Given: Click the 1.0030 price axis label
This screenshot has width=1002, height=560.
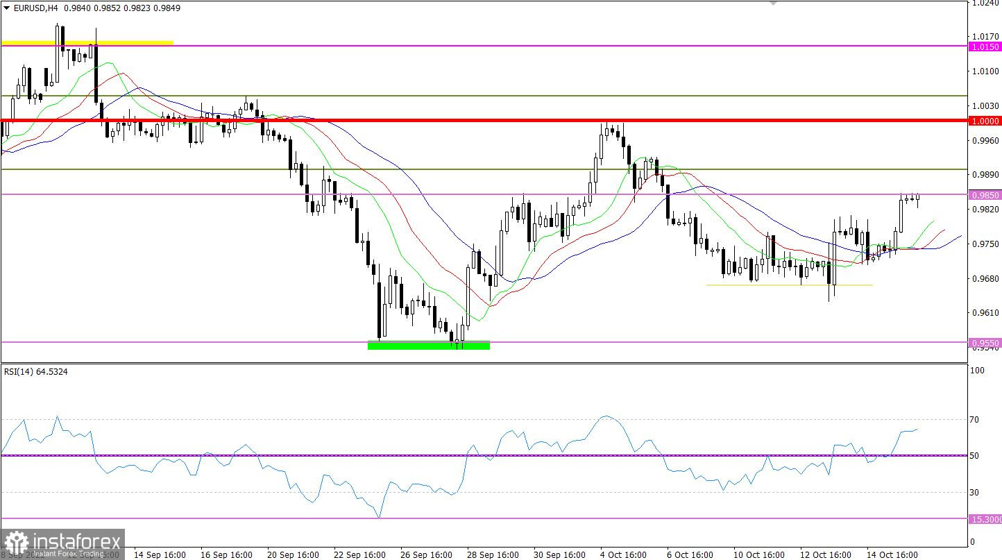Looking at the screenshot, I should (x=985, y=105).
